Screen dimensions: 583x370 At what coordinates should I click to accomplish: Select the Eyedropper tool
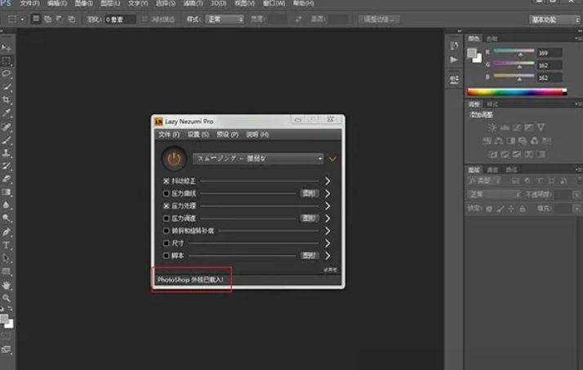[x=7, y=112]
